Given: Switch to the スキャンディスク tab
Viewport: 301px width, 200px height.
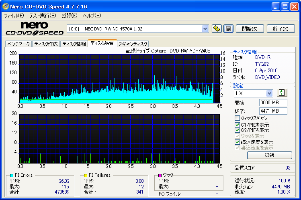Looking at the screenshot, I should pos(133,44).
